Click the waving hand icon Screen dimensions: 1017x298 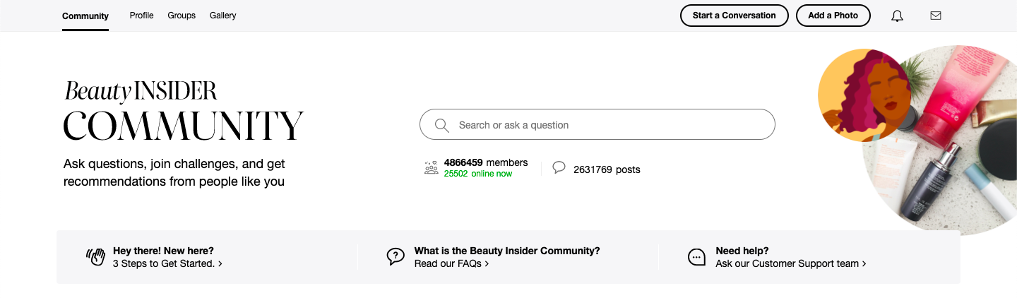(x=95, y=256)
